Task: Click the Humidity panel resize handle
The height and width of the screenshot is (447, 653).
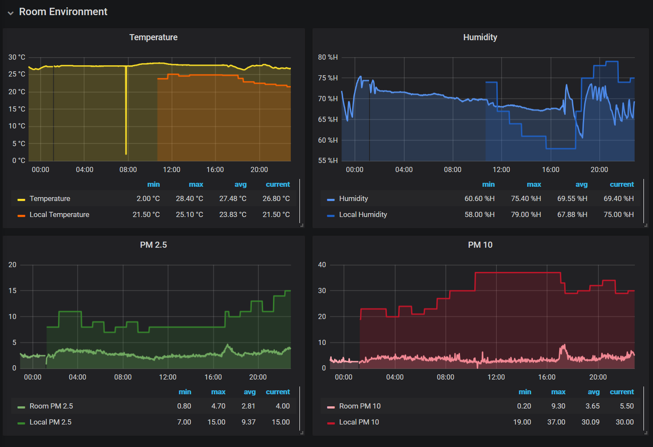Action: (x=646, y=225)
